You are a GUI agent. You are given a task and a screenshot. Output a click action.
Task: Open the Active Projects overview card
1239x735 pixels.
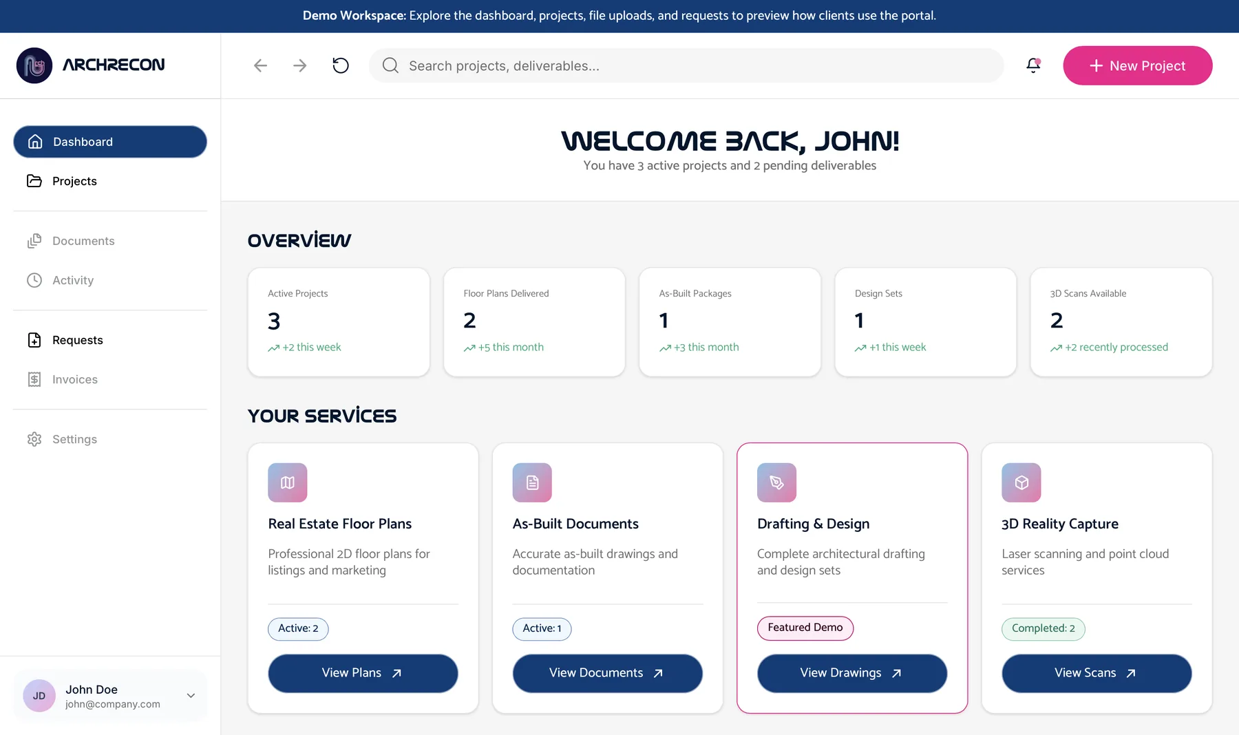[x=339, y=322]
